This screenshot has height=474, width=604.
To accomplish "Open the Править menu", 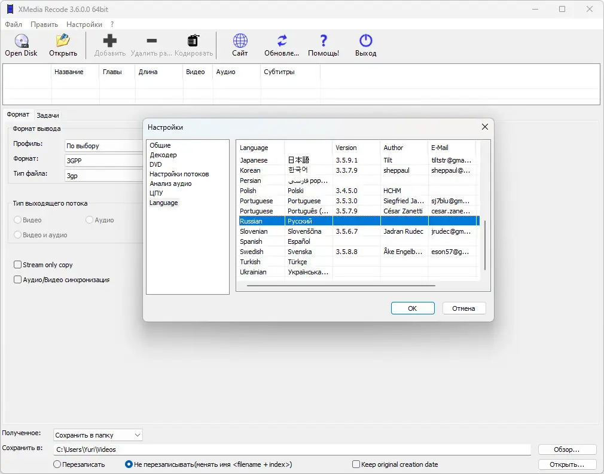I will 44,25.
